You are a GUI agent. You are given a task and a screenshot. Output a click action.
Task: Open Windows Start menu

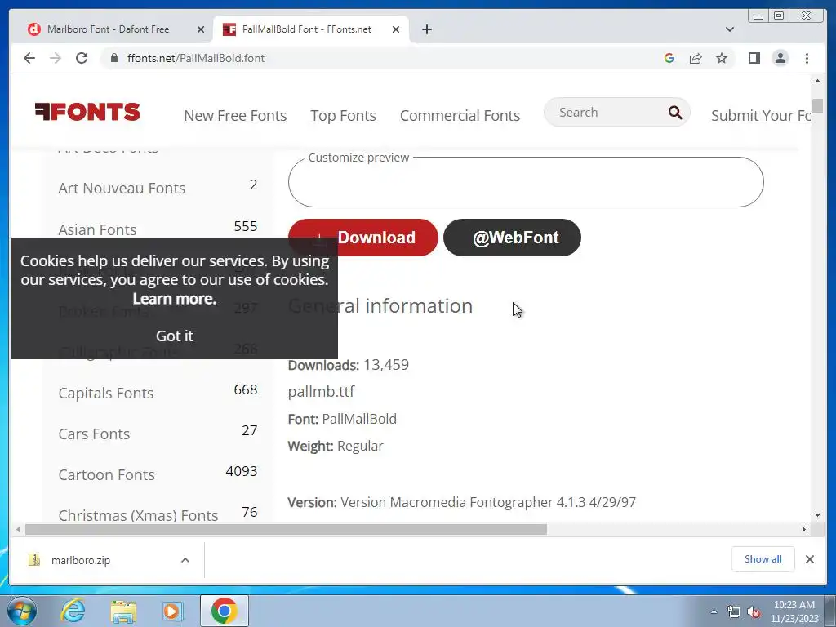(x=22, y=611)
